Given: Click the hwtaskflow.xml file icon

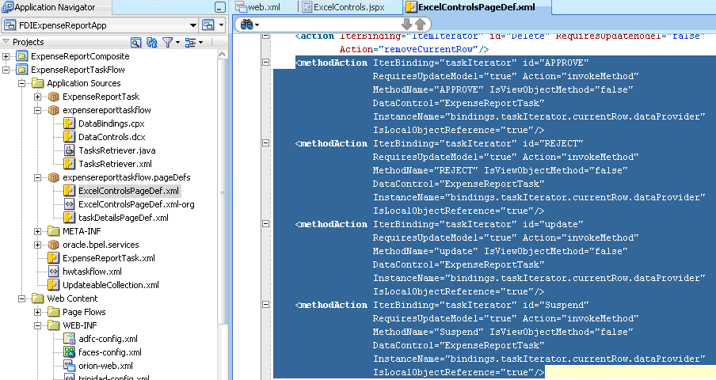Looking at the screenshot, I should pyautogui.click(x=53, y=272).
